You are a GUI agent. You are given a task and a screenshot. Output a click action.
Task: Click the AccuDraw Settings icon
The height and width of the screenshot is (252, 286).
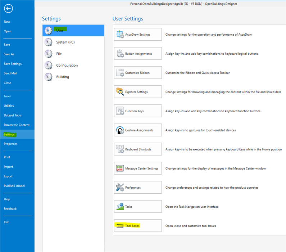[x=120, y=34]
